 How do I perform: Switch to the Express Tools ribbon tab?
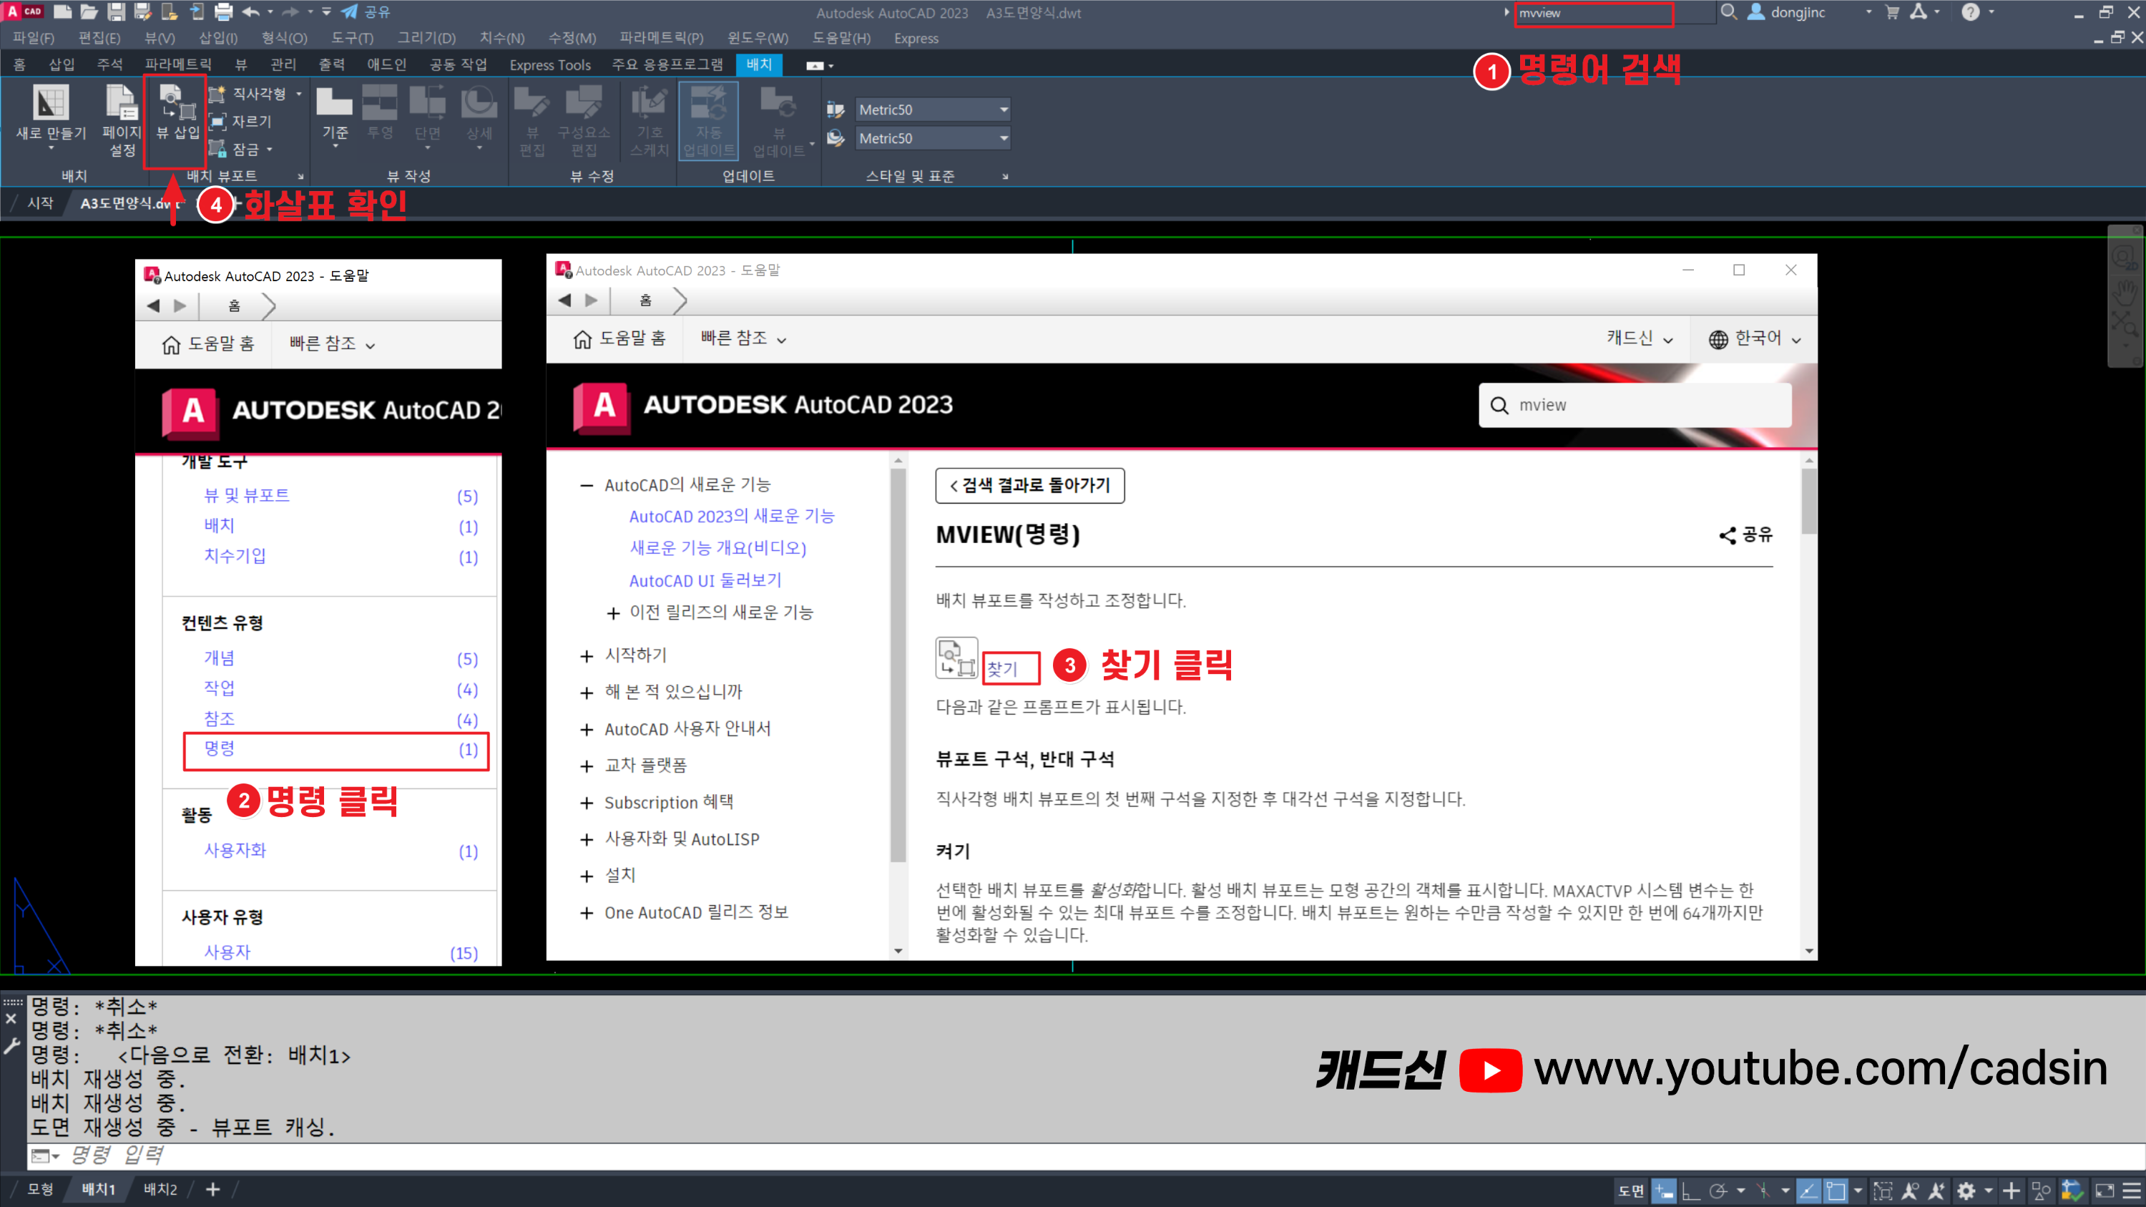pyautogui.click(x=550, y=64)
